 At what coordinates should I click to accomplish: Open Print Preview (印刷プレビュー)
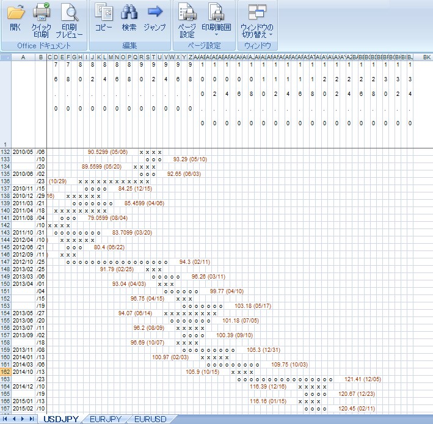pyautogui.click(x=69, y=12)
